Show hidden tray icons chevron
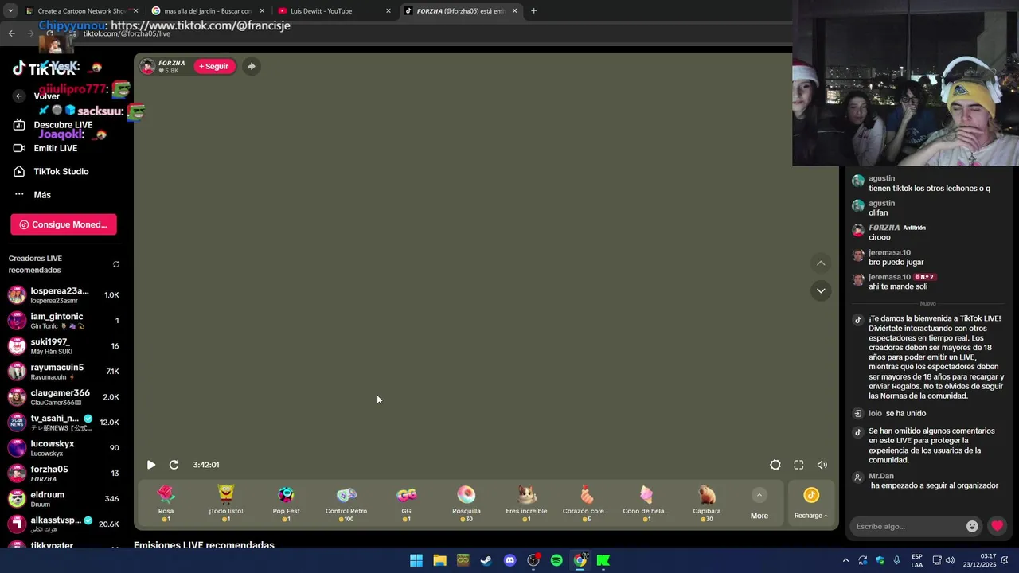Image resolution: width=1019 pixels, height=573 pixels. [x=845, y=560]
